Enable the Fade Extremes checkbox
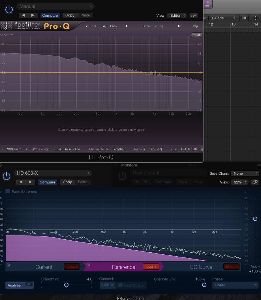The image size is (261, 300). pos(8,191)
